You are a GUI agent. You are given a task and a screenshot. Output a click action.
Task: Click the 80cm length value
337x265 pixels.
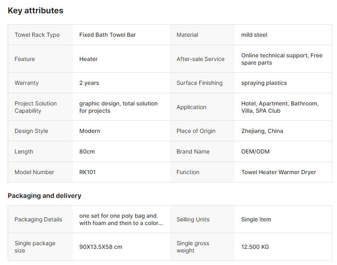(x=87, y=151)
